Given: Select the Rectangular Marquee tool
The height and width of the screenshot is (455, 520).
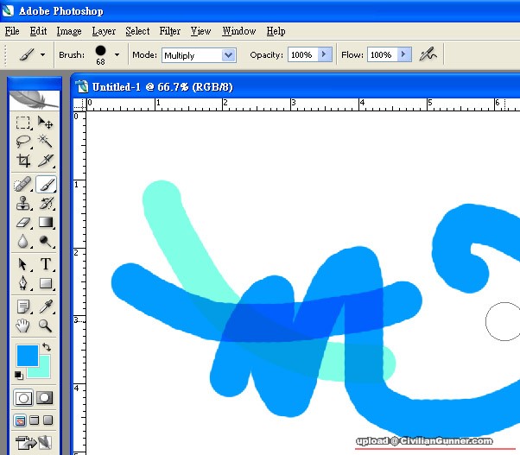Looking at the screenshot, I should point(24,123).
